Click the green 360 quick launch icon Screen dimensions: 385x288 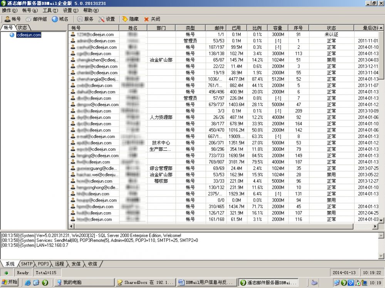(x=45, y=282)
